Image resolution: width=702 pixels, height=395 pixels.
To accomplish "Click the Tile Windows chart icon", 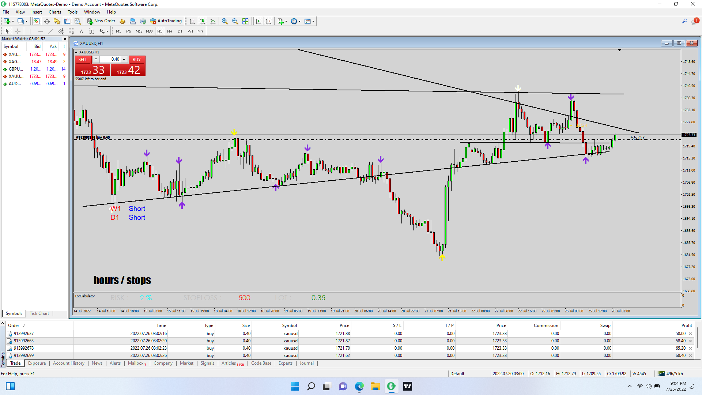I will pyautogui.click(x=245, y=21).
